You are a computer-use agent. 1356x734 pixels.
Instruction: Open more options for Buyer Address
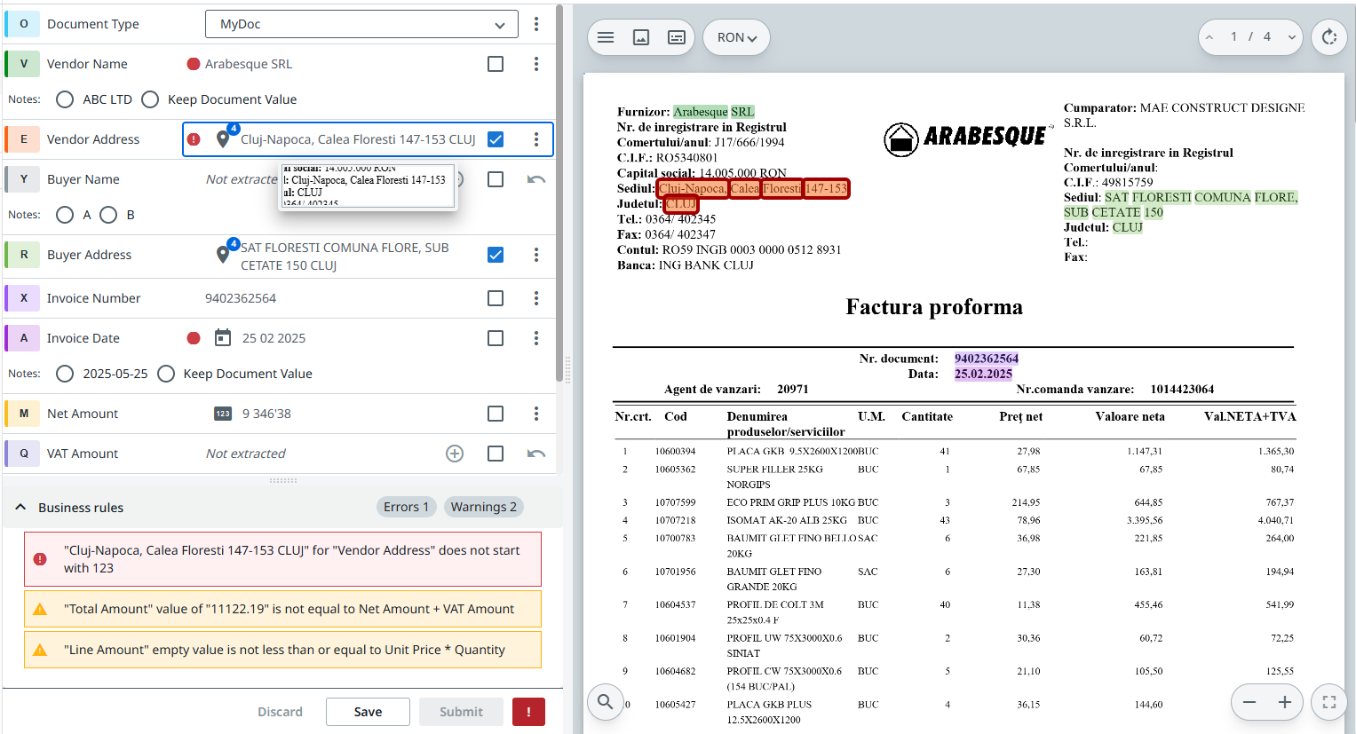point(536,255)
